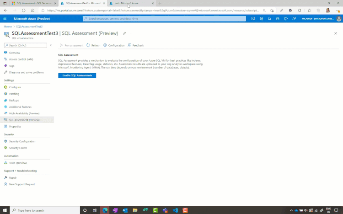Open OneNote from the taskbar
The width and height of the screenshot is (343, 214).
click(x=115, y=210)
